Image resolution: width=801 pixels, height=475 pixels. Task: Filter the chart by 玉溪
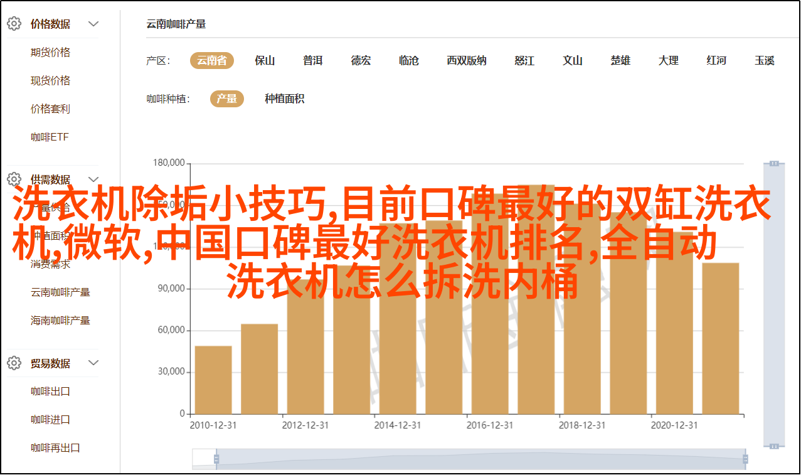[x=765, y=61]
